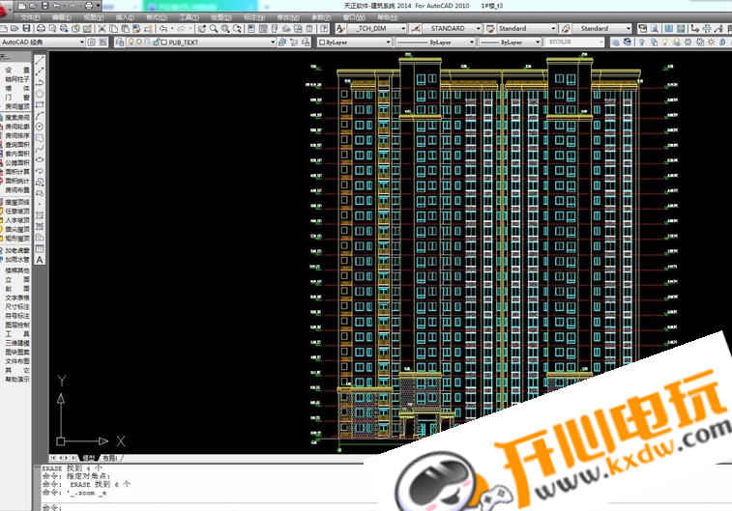Select the Line draw tool
The width and height of the screenshot is (732, 511).
[x=41, y=59]
